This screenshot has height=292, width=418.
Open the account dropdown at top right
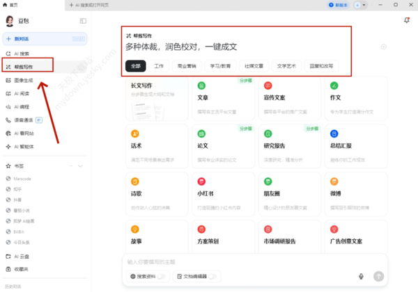(360, 5)
